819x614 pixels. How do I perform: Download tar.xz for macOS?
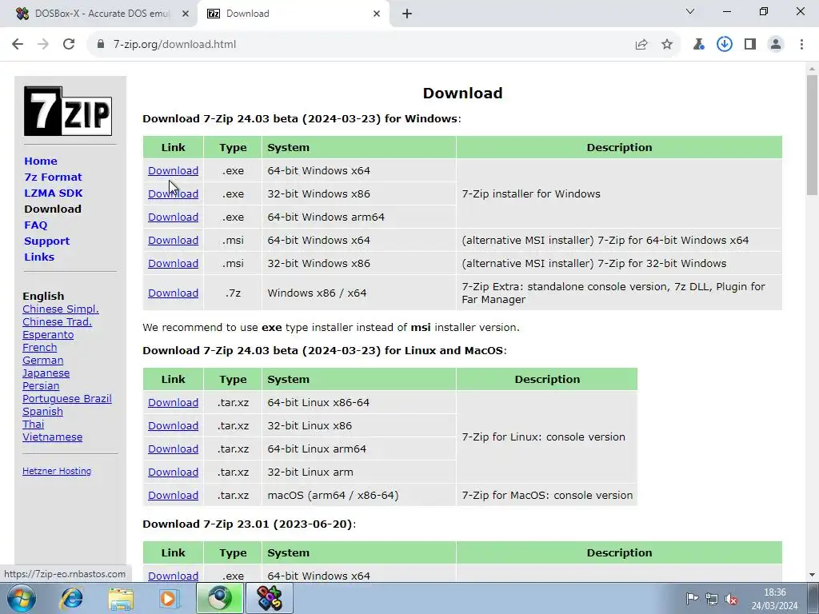click(173, 496)
